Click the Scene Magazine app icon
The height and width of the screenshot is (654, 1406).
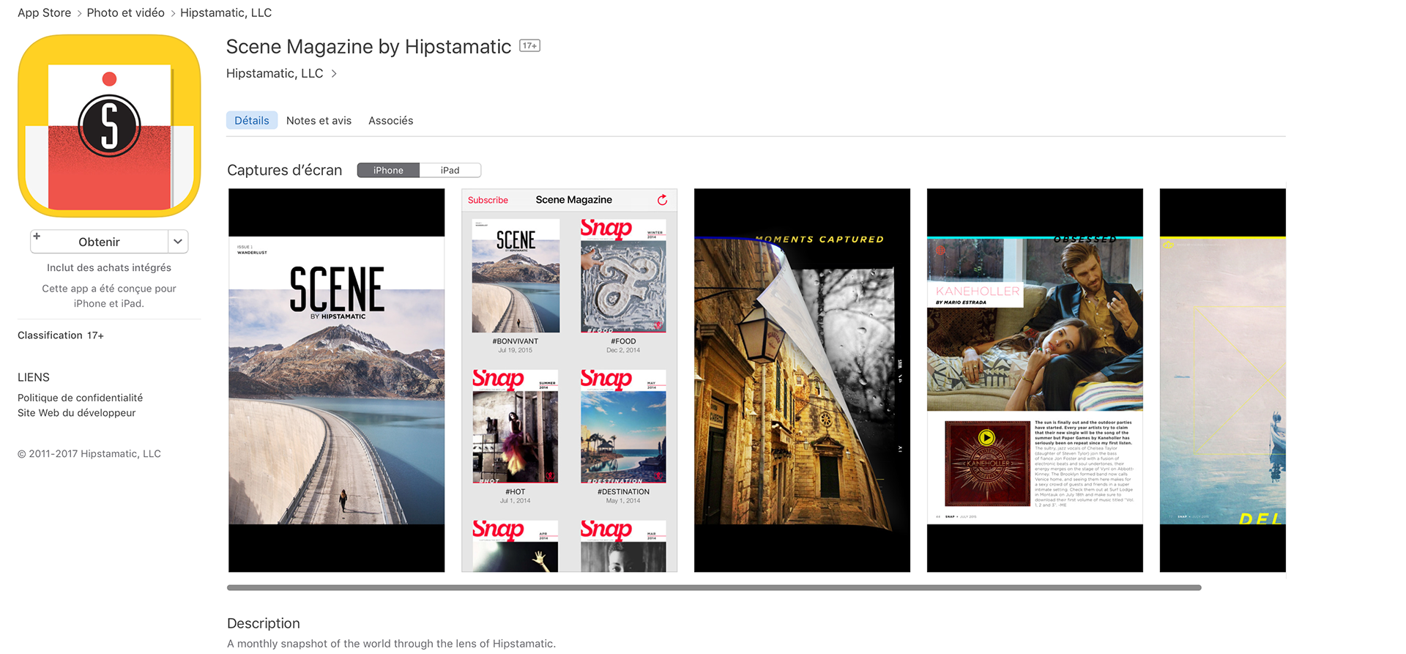click(x=109, y=126)
